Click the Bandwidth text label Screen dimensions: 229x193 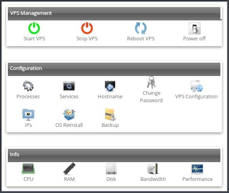coord(153,179)
